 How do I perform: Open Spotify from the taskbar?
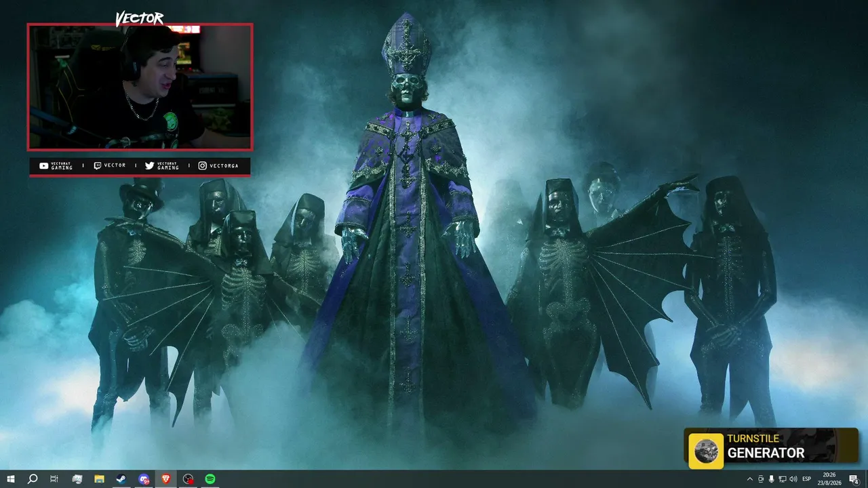(210, 479)
